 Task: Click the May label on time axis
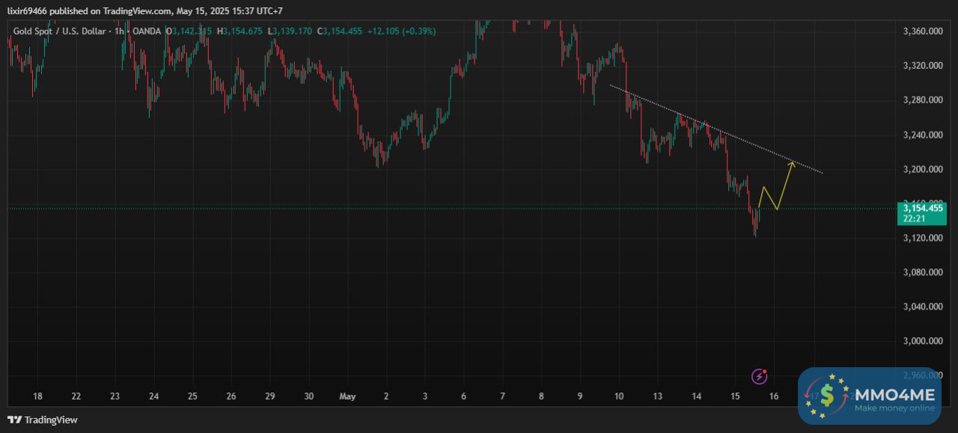tap(347, 396)
